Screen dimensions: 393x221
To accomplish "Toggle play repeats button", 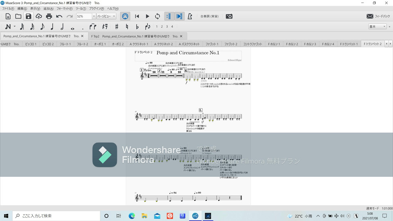I will 168,16.
